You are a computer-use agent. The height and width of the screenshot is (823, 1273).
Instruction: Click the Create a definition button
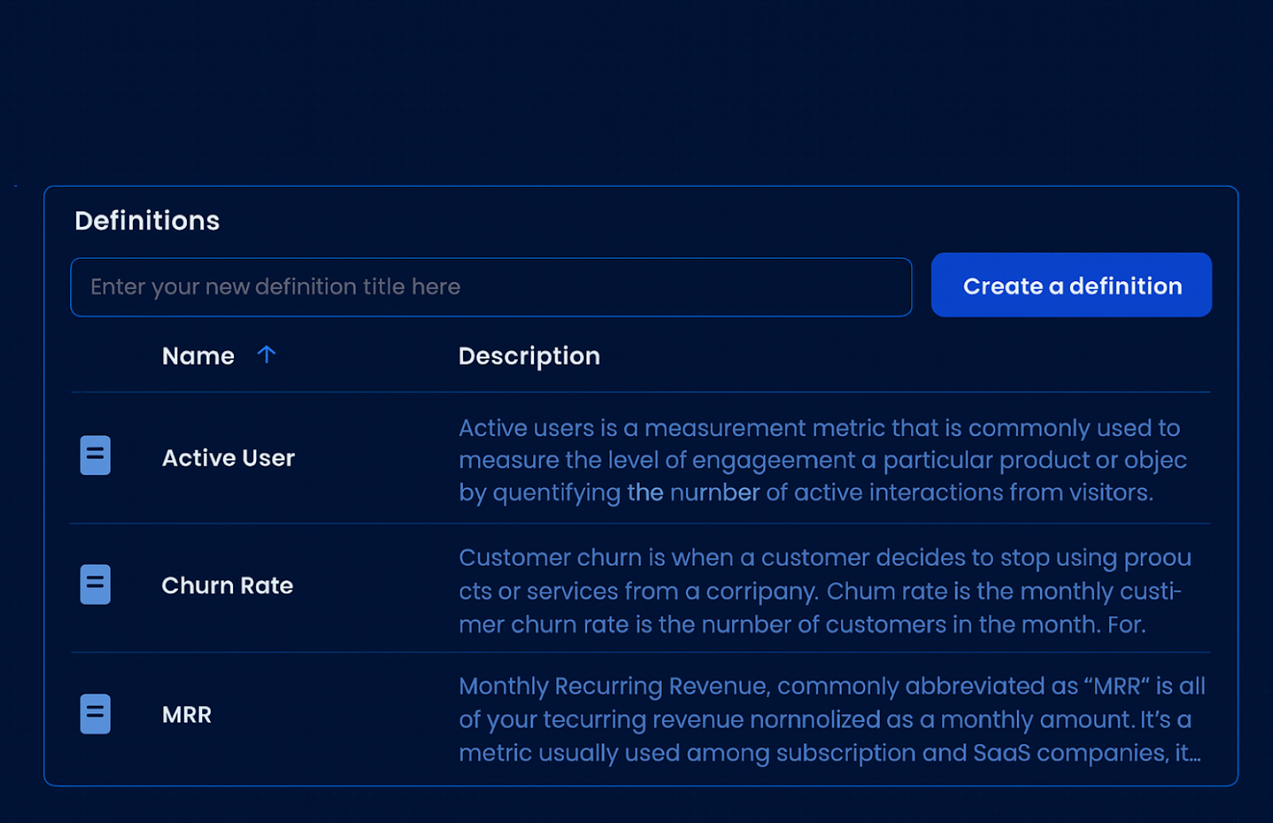point(1071,285)
